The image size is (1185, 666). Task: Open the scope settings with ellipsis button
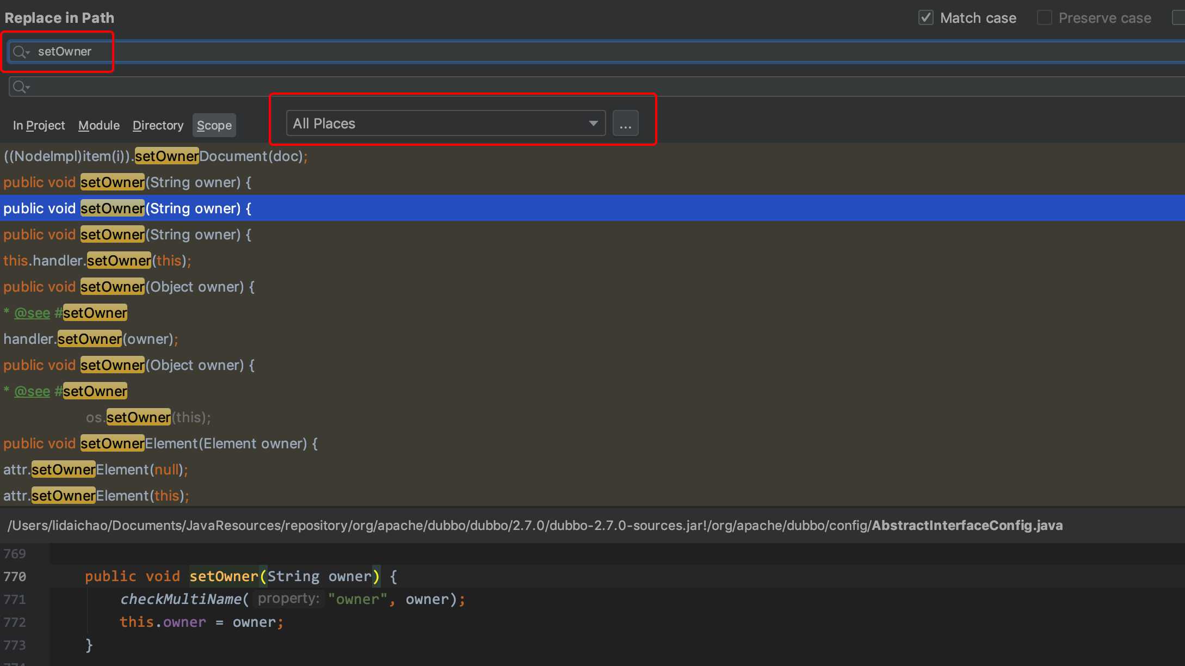click(627, 123)
